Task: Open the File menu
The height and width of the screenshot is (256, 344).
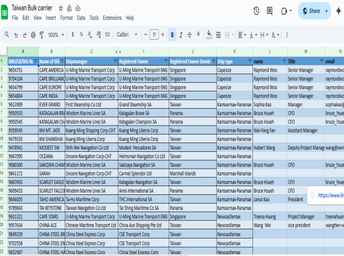Action: tap(15, 17)
